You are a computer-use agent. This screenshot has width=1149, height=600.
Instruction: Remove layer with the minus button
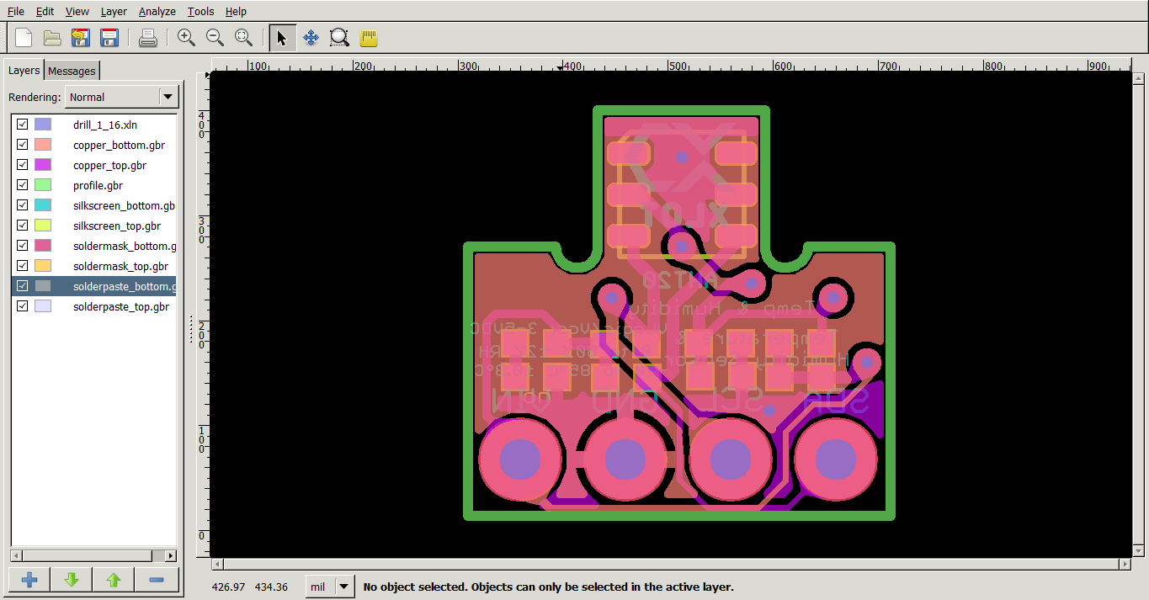(156, 580)
